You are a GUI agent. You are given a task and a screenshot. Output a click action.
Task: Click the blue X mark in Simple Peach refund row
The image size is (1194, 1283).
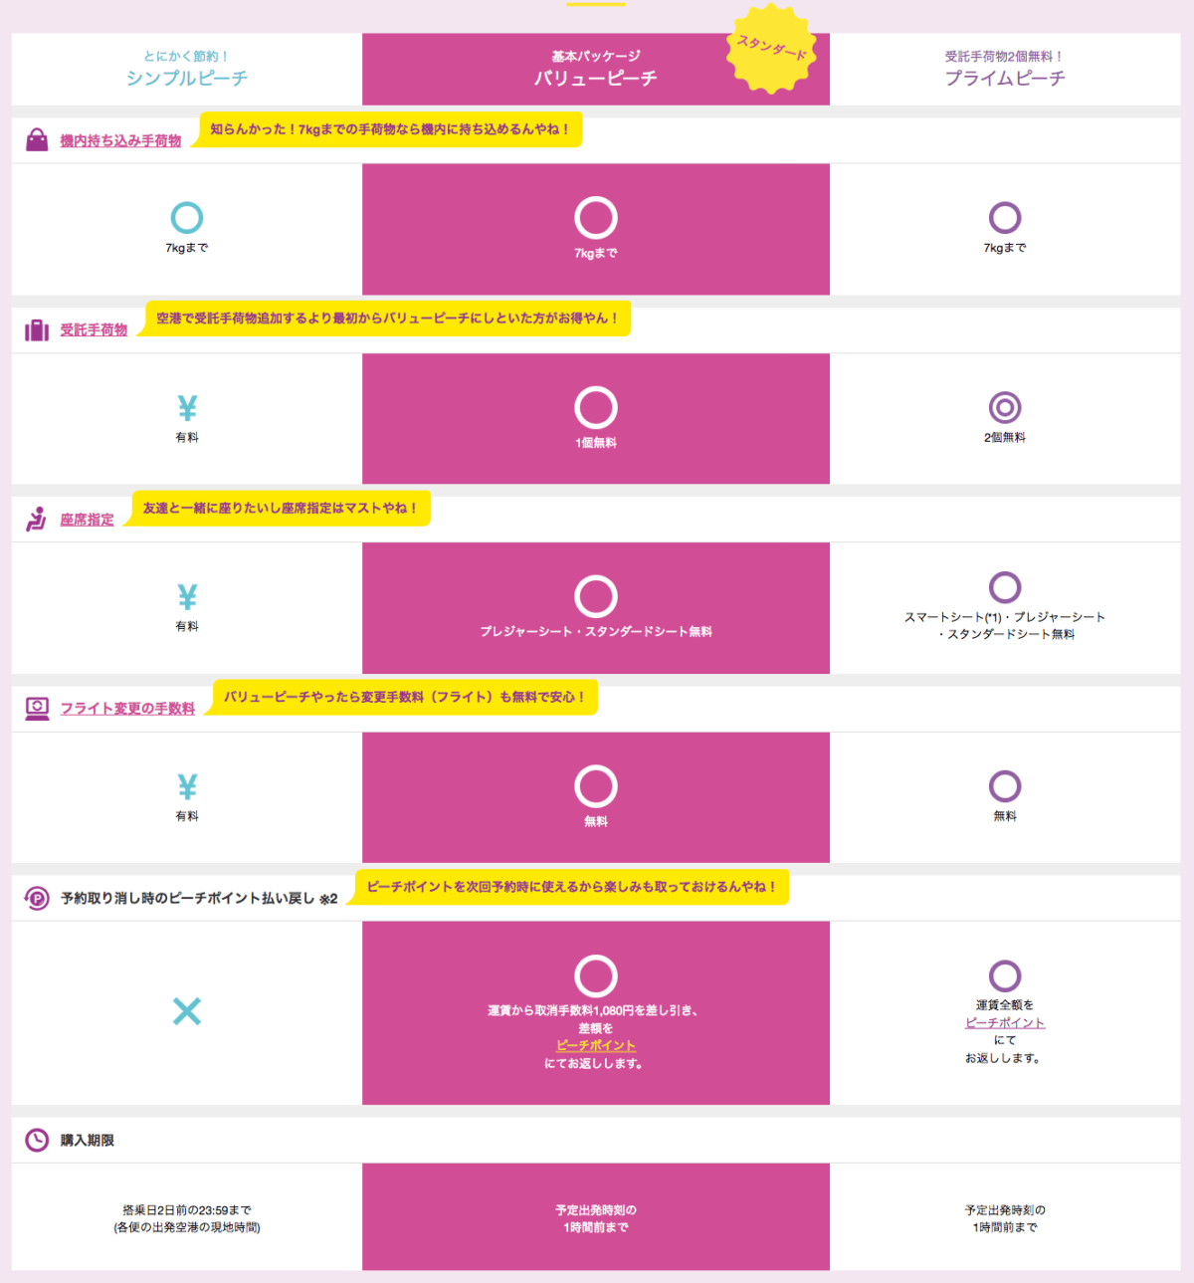[187, 1011]
